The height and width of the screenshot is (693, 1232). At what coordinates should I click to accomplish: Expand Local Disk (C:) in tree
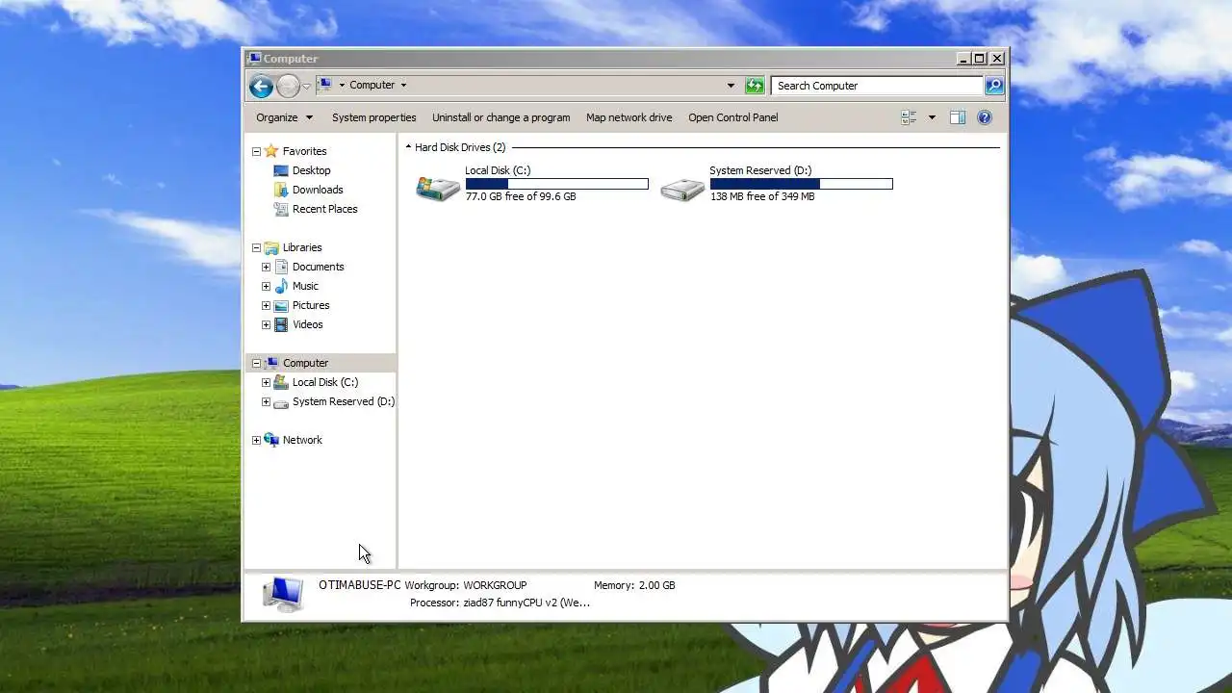(266, 382)
